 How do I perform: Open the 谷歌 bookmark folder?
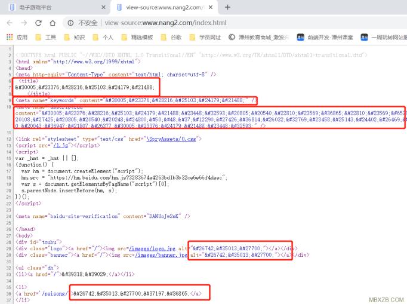click(171, 38)
